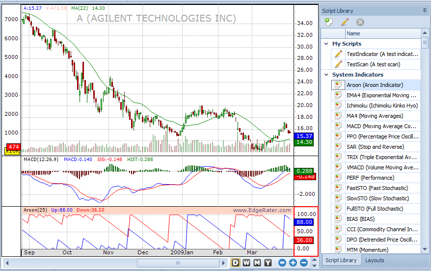Delete script using the gray X icon
Screen dimensions: 431x271
[x=360, y=22]
